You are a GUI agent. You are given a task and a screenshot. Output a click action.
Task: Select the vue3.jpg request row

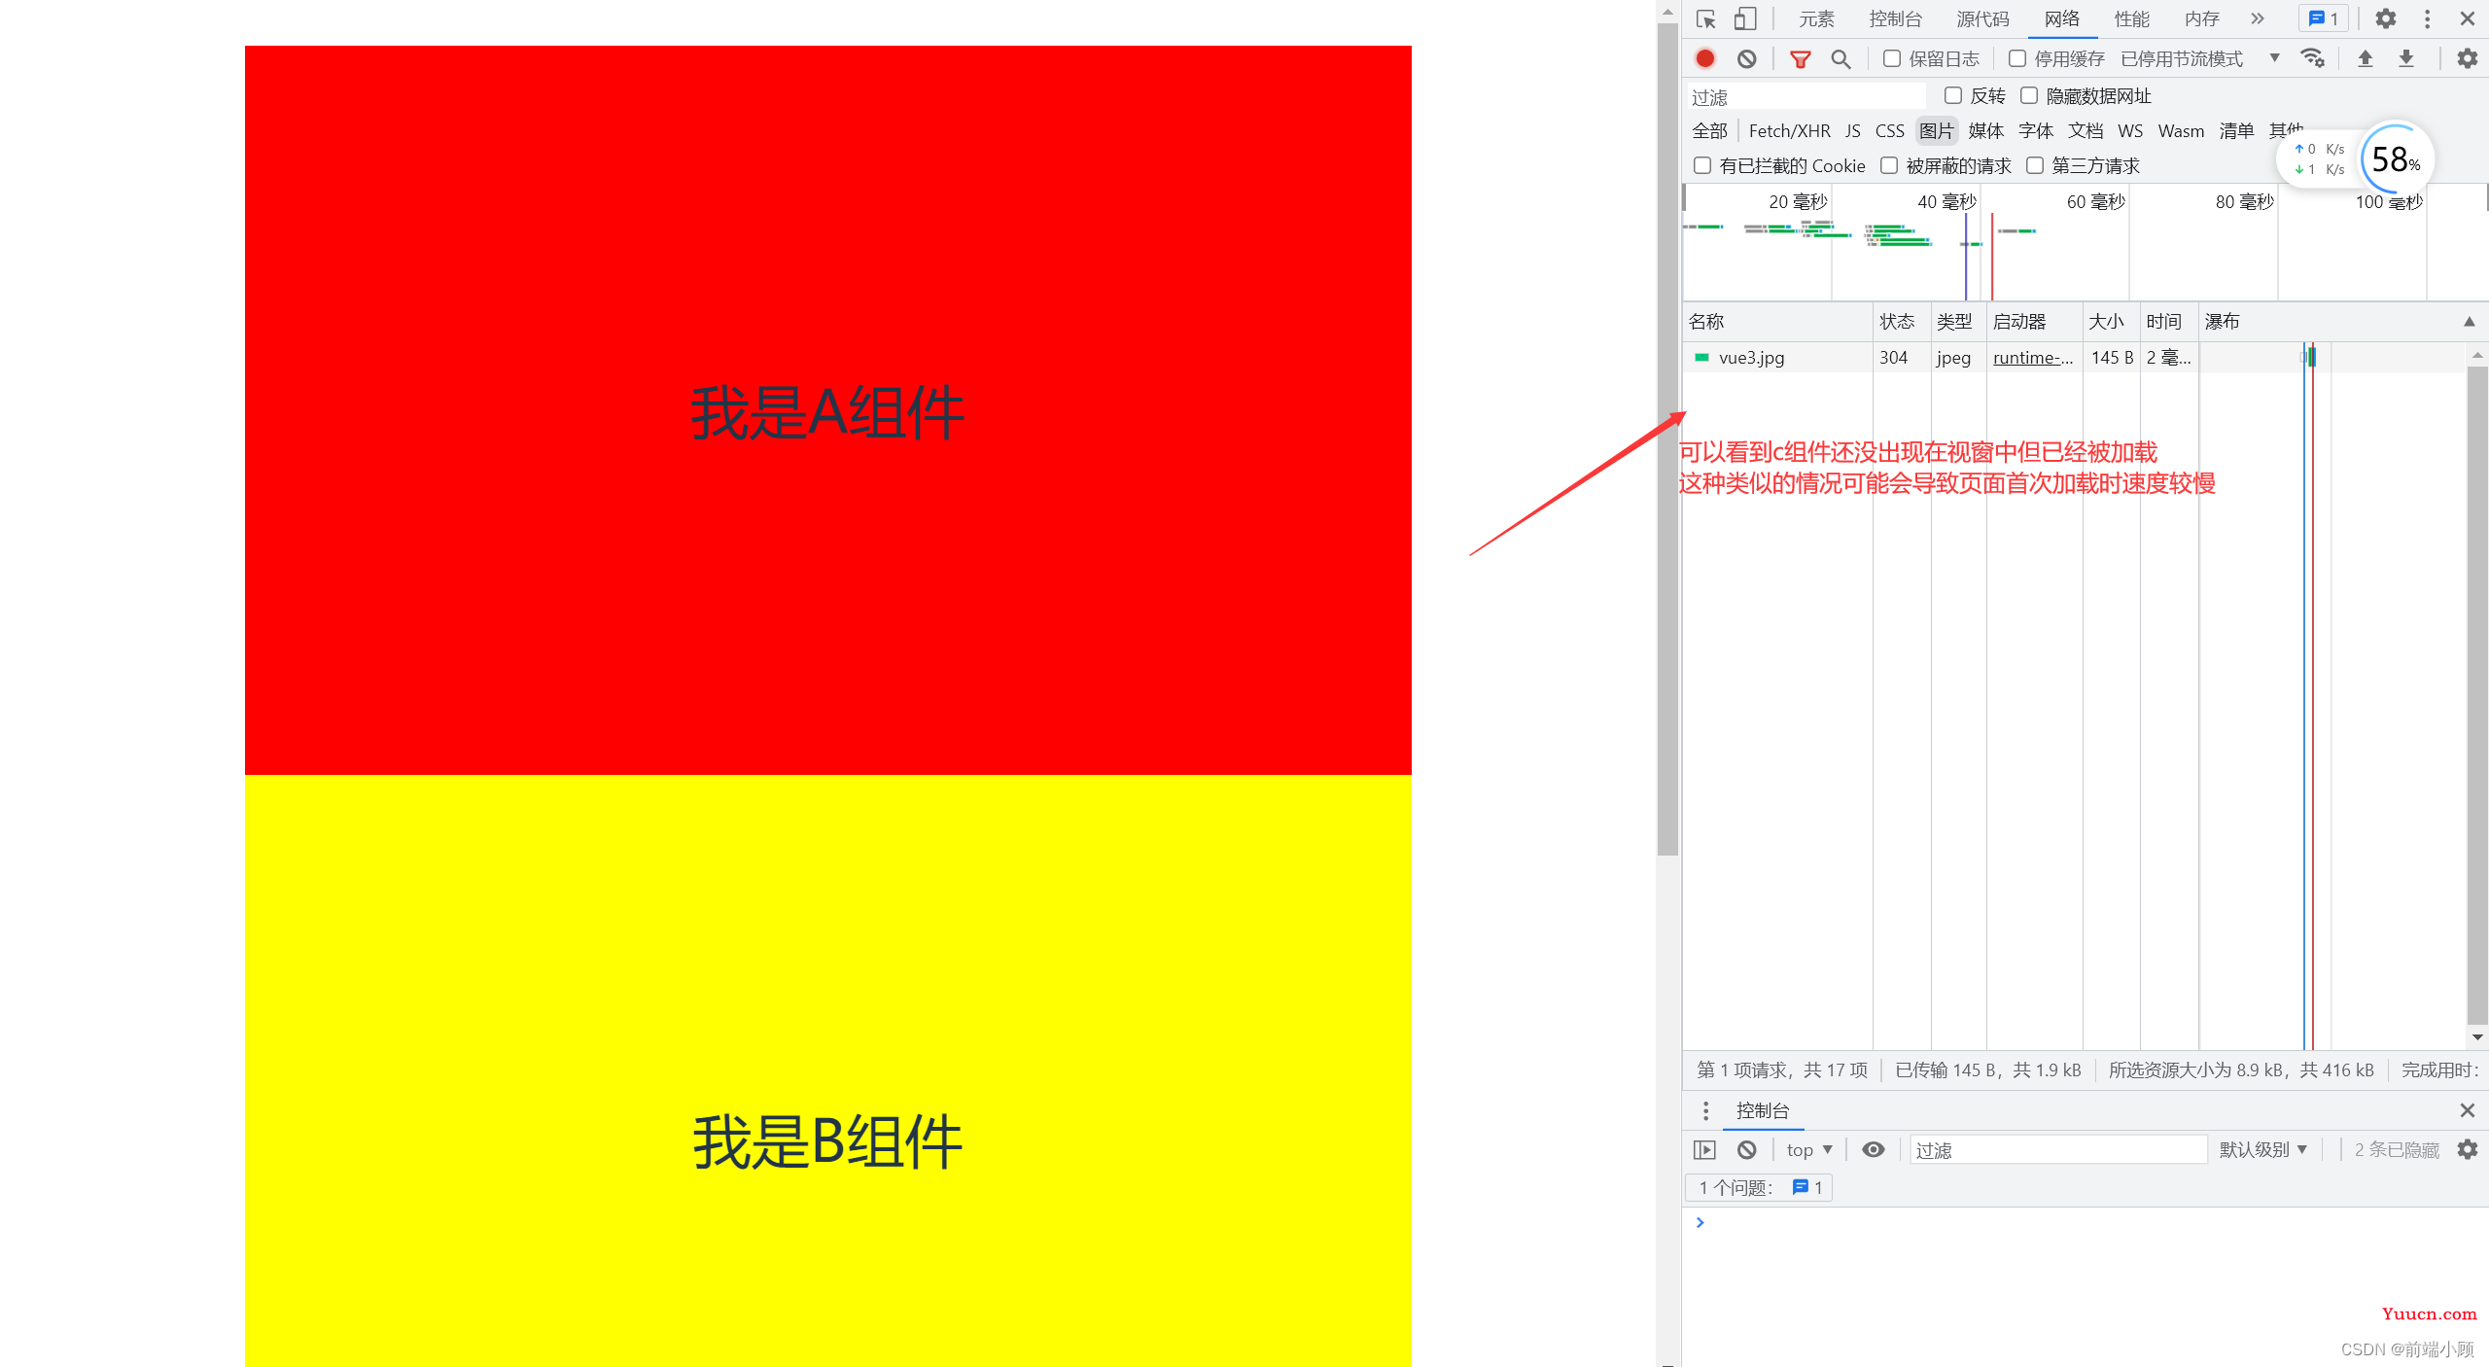click(2075, 357)
